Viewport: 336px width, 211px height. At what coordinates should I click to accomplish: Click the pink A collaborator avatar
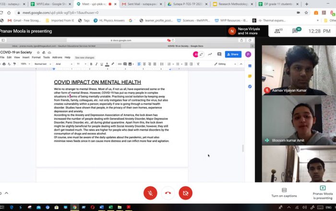[195, 55]
